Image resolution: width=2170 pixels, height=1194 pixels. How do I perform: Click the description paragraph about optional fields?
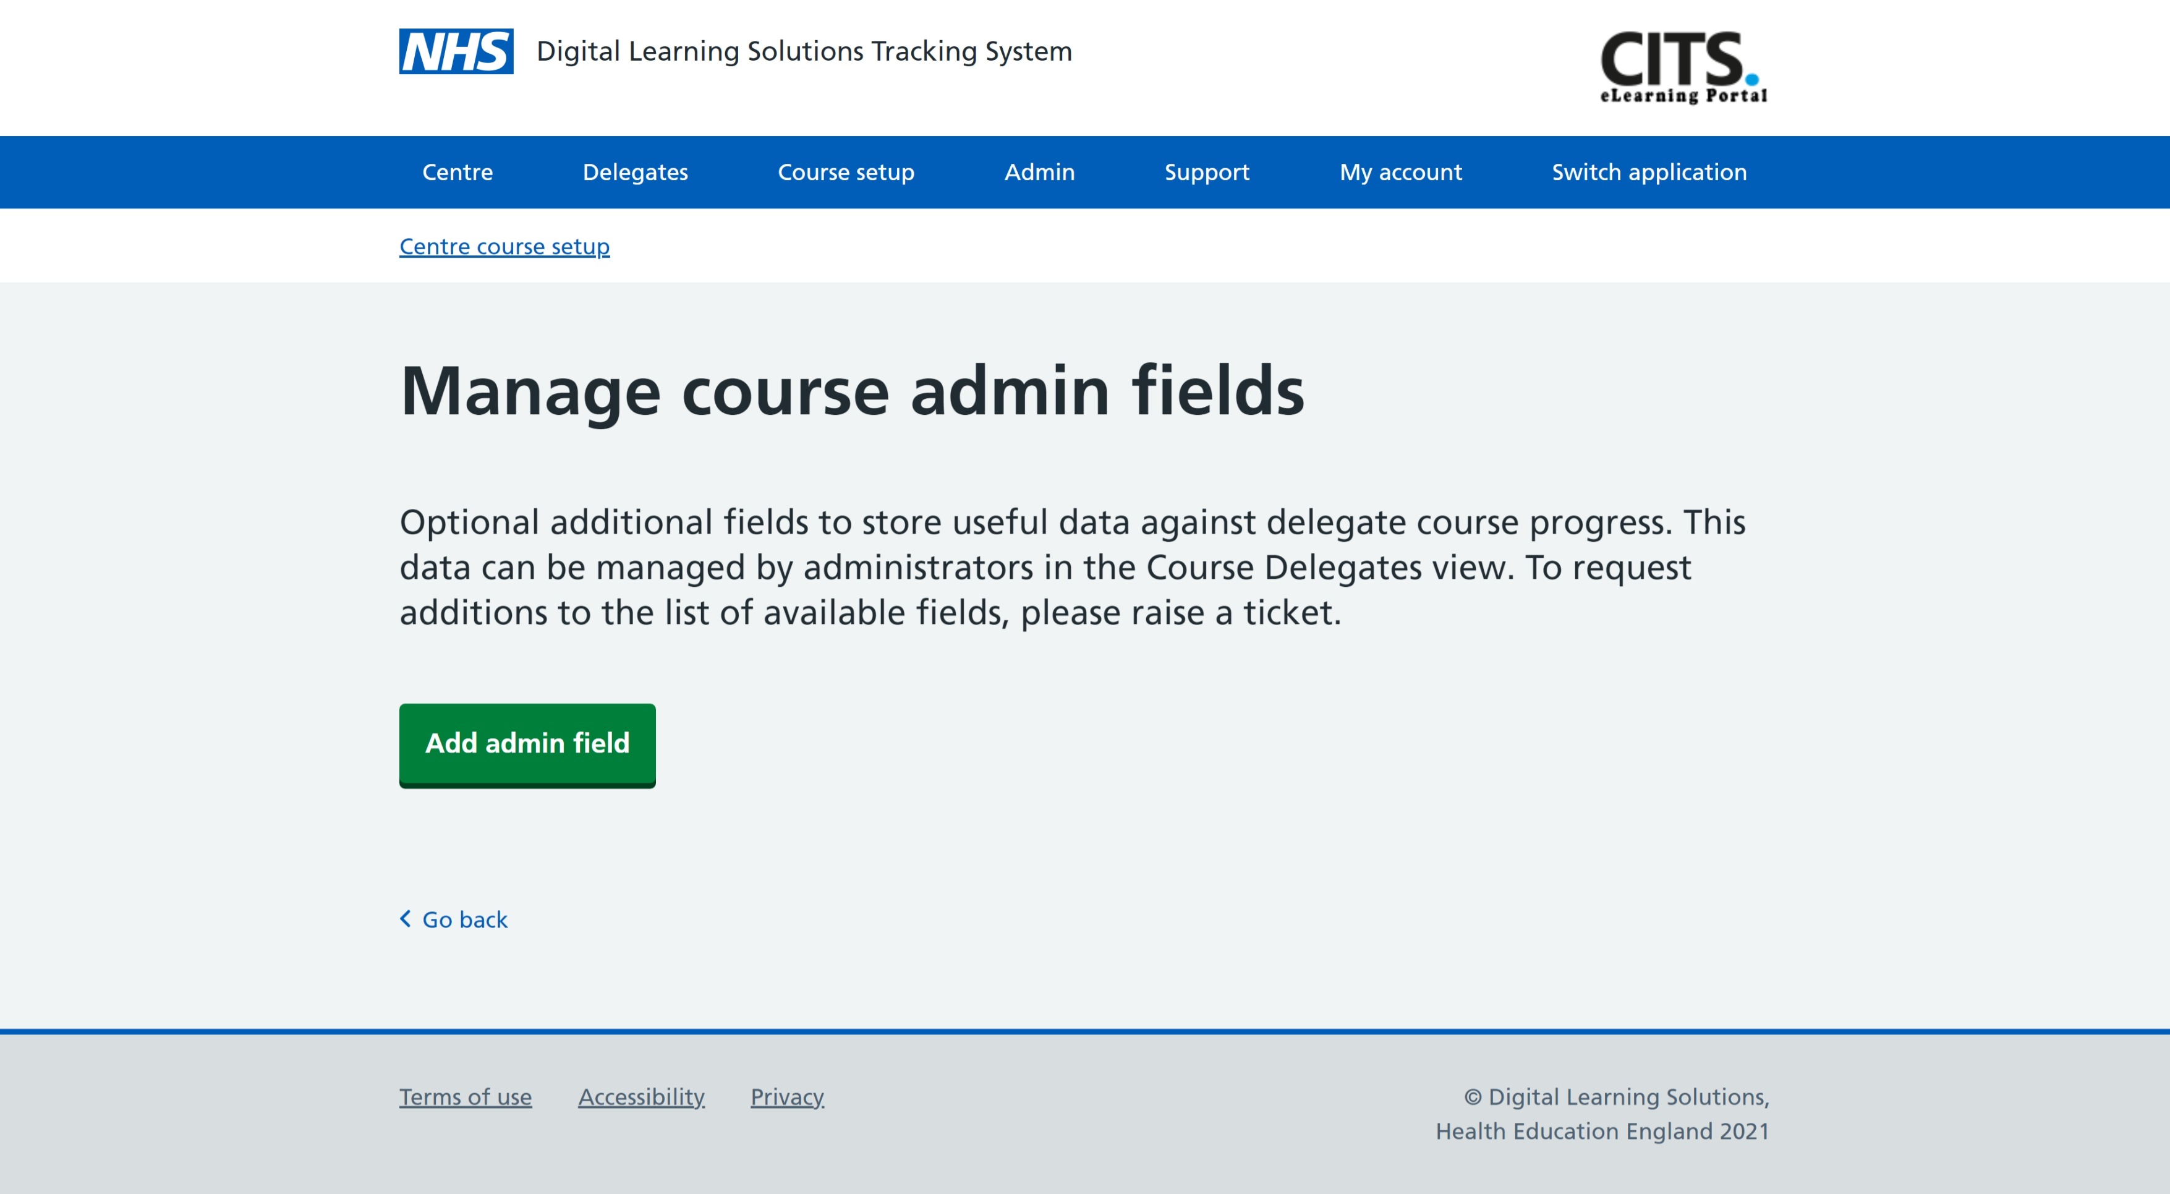point(1071,567)
